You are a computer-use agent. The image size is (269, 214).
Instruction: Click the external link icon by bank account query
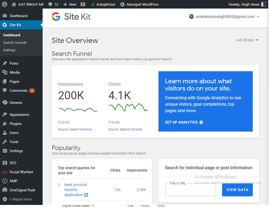pos(86,195)
